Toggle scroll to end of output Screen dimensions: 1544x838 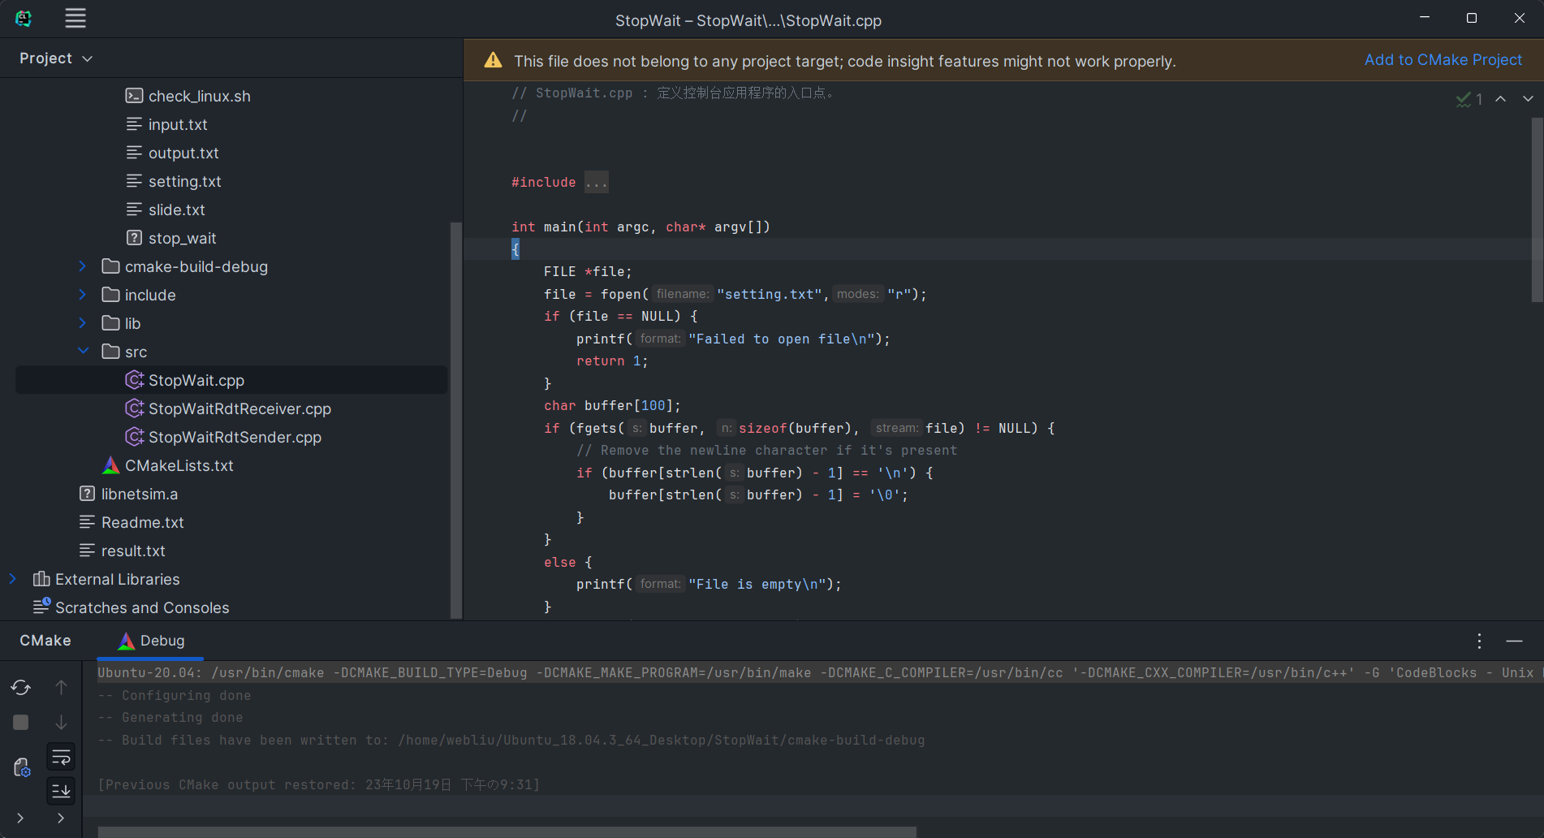tap(61, 790)
